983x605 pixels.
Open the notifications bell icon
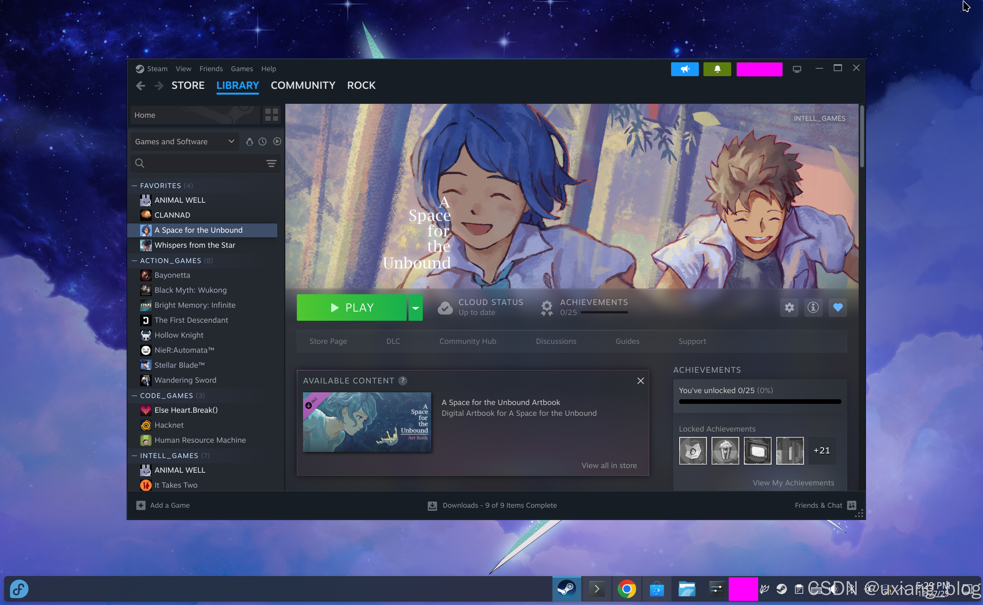[717, 69]
